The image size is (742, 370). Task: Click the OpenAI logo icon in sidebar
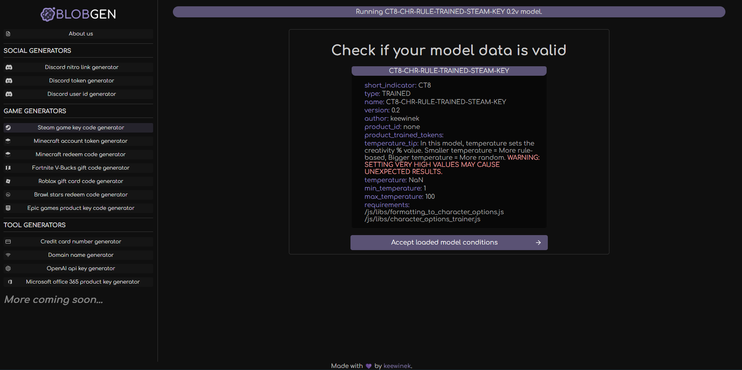pos(8,269)
